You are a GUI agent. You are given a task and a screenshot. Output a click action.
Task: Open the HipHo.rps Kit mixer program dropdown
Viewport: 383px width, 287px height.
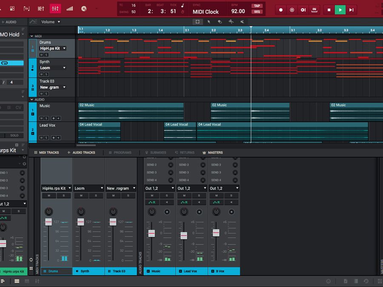[57, 188]
